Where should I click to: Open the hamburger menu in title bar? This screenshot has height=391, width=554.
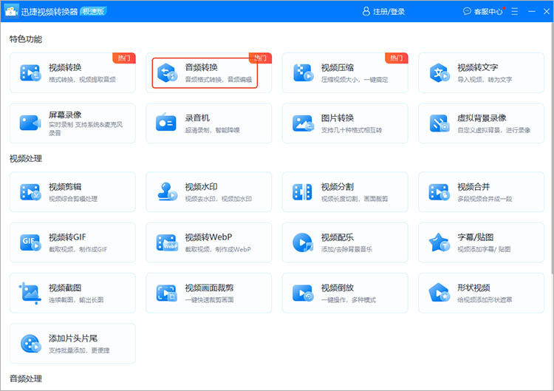tap(514, 11)
